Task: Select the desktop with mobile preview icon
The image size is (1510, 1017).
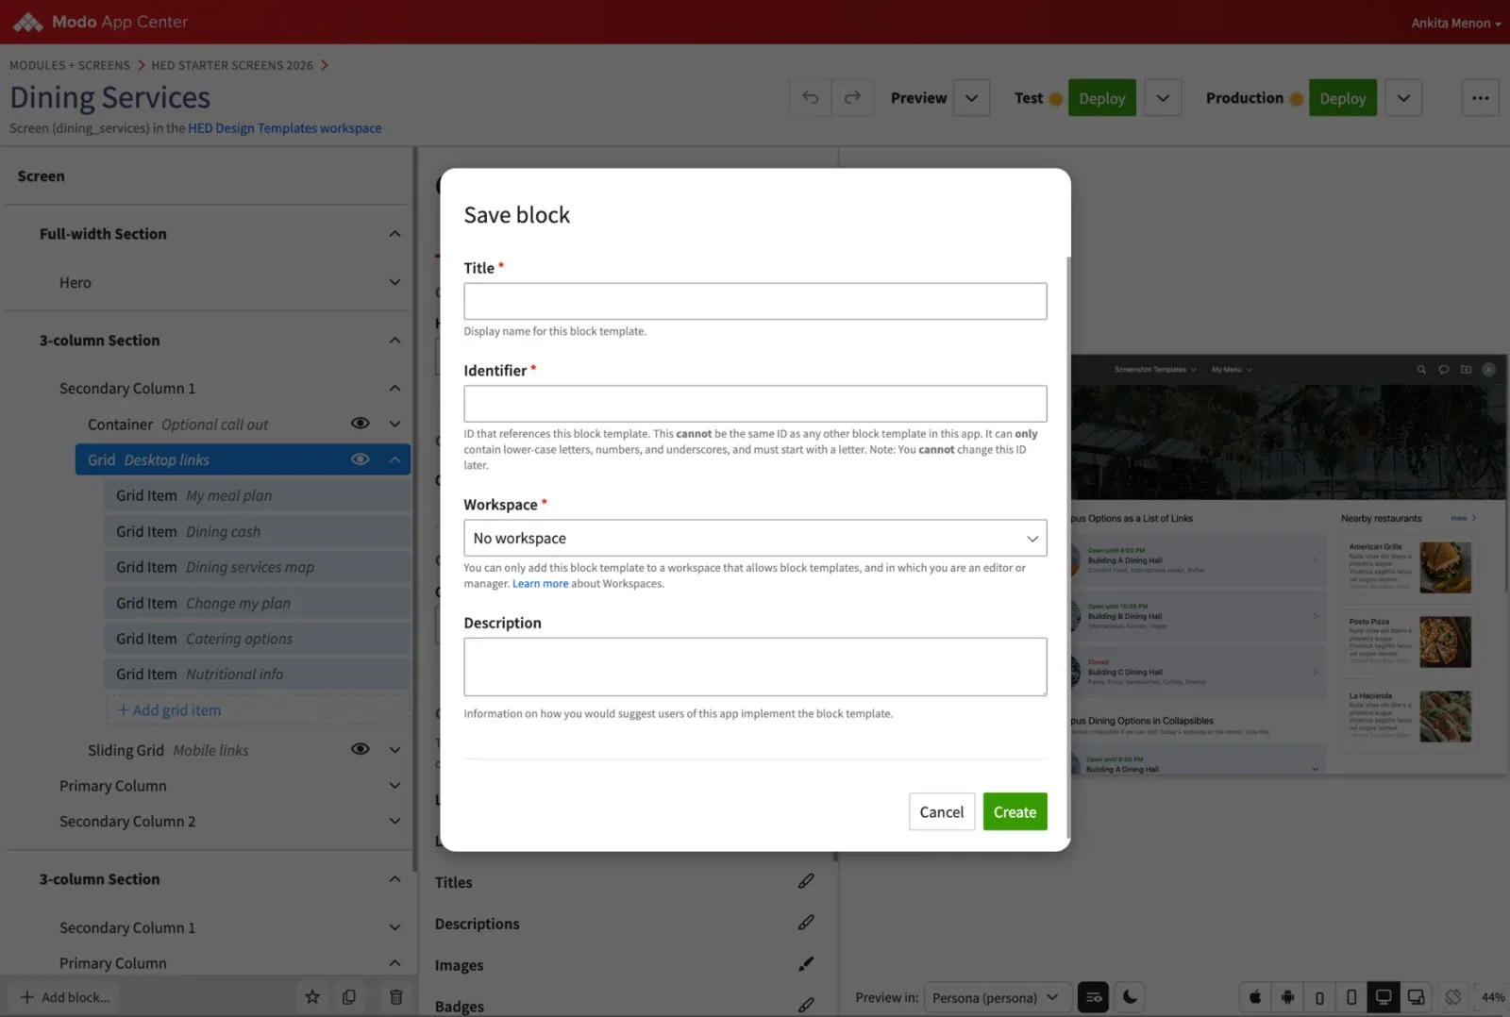Action: point(1416,997)
